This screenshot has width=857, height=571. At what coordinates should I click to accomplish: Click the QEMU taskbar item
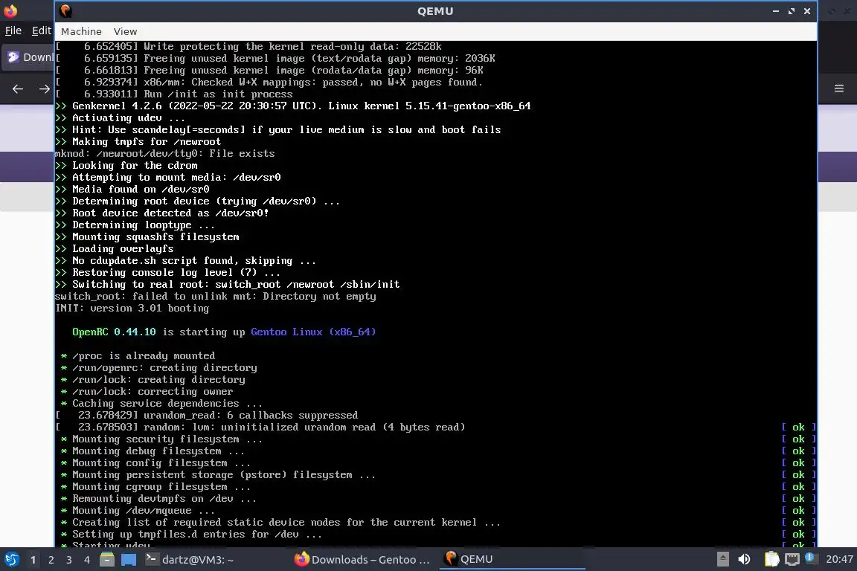point(512,560)
